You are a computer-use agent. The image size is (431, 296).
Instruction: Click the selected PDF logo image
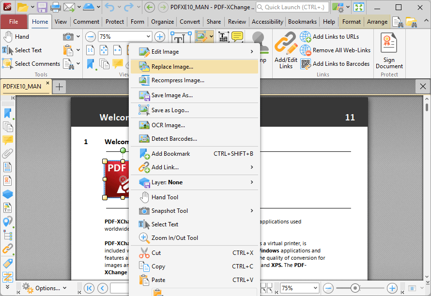click(x=117, y=179)
